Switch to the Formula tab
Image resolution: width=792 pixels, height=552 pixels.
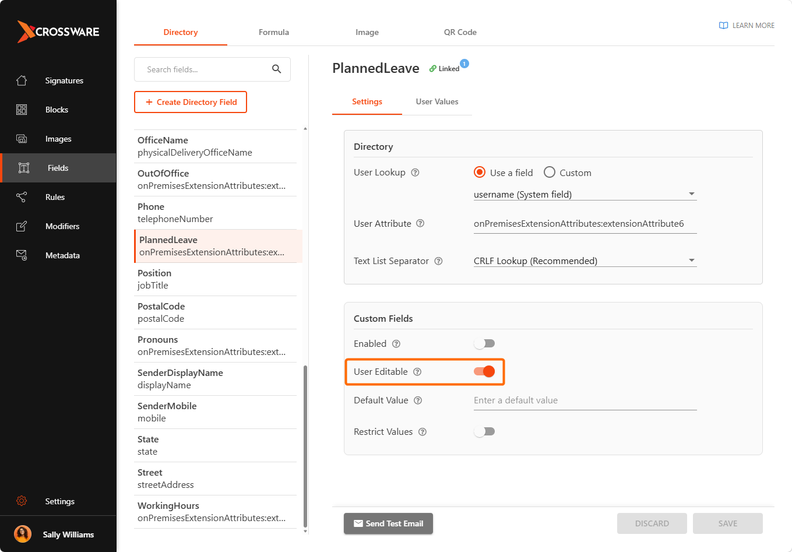274,32
